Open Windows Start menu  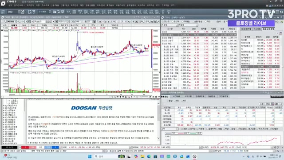pos(90,156)
